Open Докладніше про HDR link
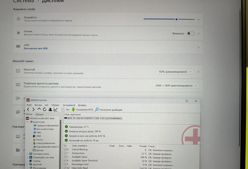 tap(35, 48)
